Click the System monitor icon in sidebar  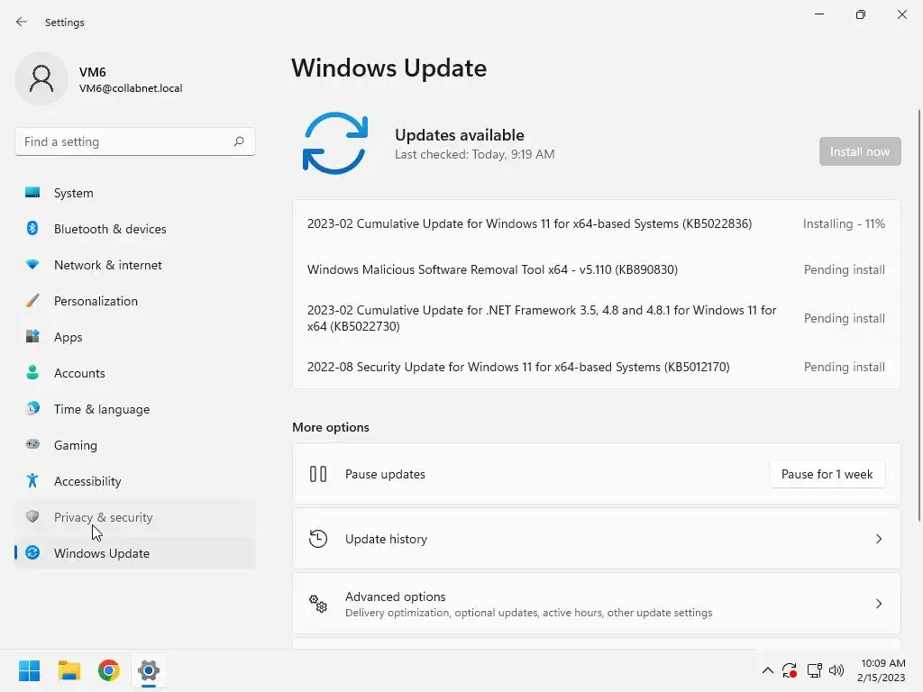click(x=32, y=193)
